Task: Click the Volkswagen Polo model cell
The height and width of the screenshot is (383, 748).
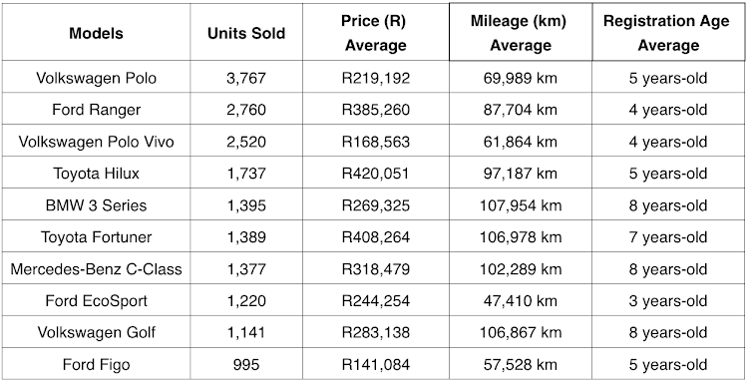Action: [x=96, y=78]
